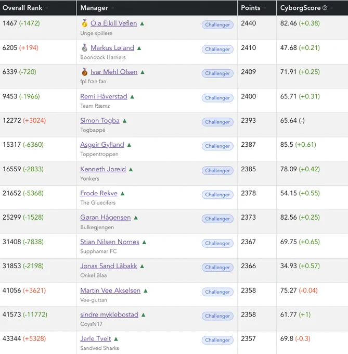The width and height of the screenshot is (348, 354).
Task: Click the green triangle next to Kenneth Joreid
Action: click(x=131, y=169)
